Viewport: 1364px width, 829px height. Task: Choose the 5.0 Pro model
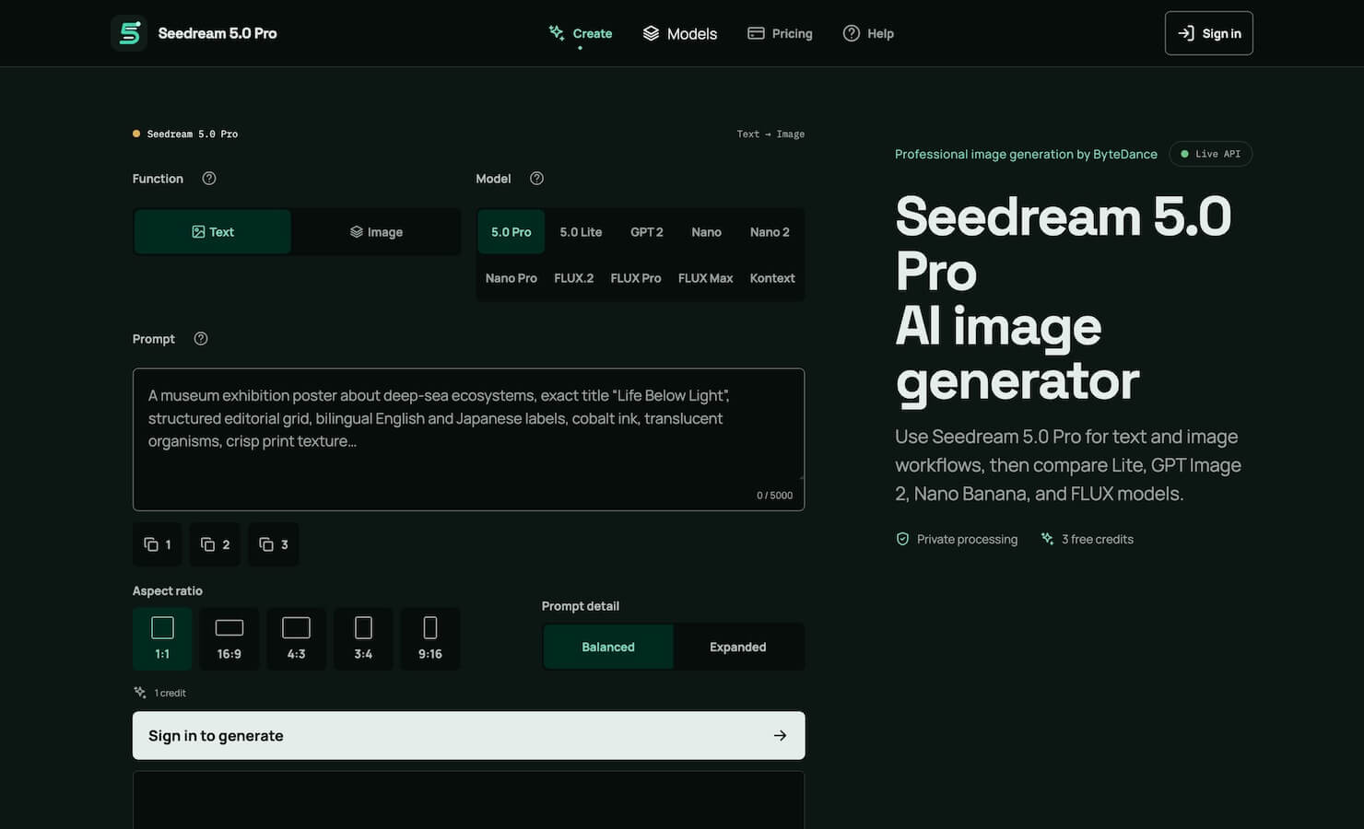(x=511, y=232)
